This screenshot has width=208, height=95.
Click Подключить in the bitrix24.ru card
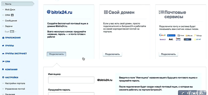(56, 54)
